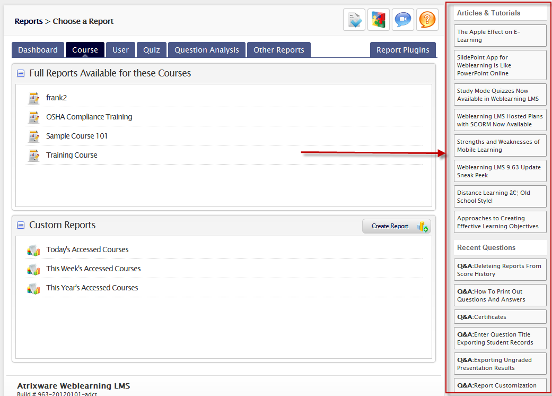Open the Q&A:Certificates question
This screenshot has width=552, height=396.
500,317
